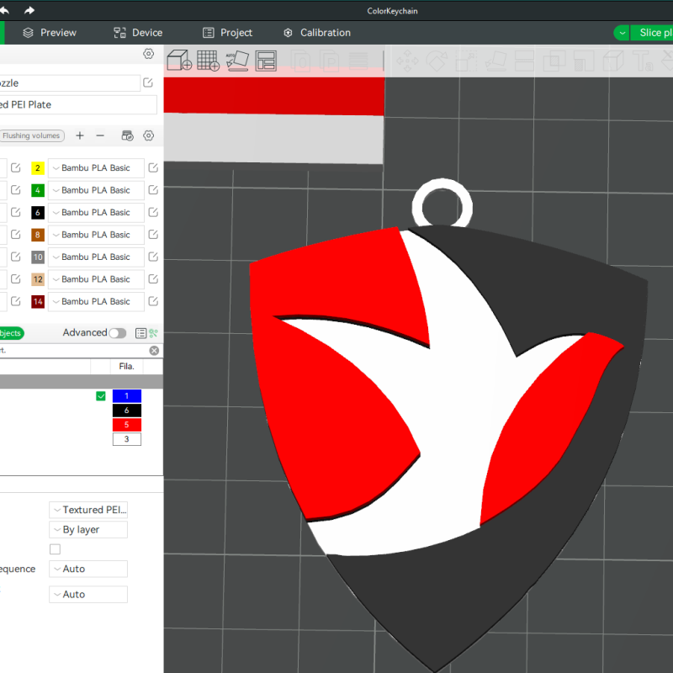Open the sequence Auto dropdown
This screenshot has height=673, width=673.
[x=88, y=569]
